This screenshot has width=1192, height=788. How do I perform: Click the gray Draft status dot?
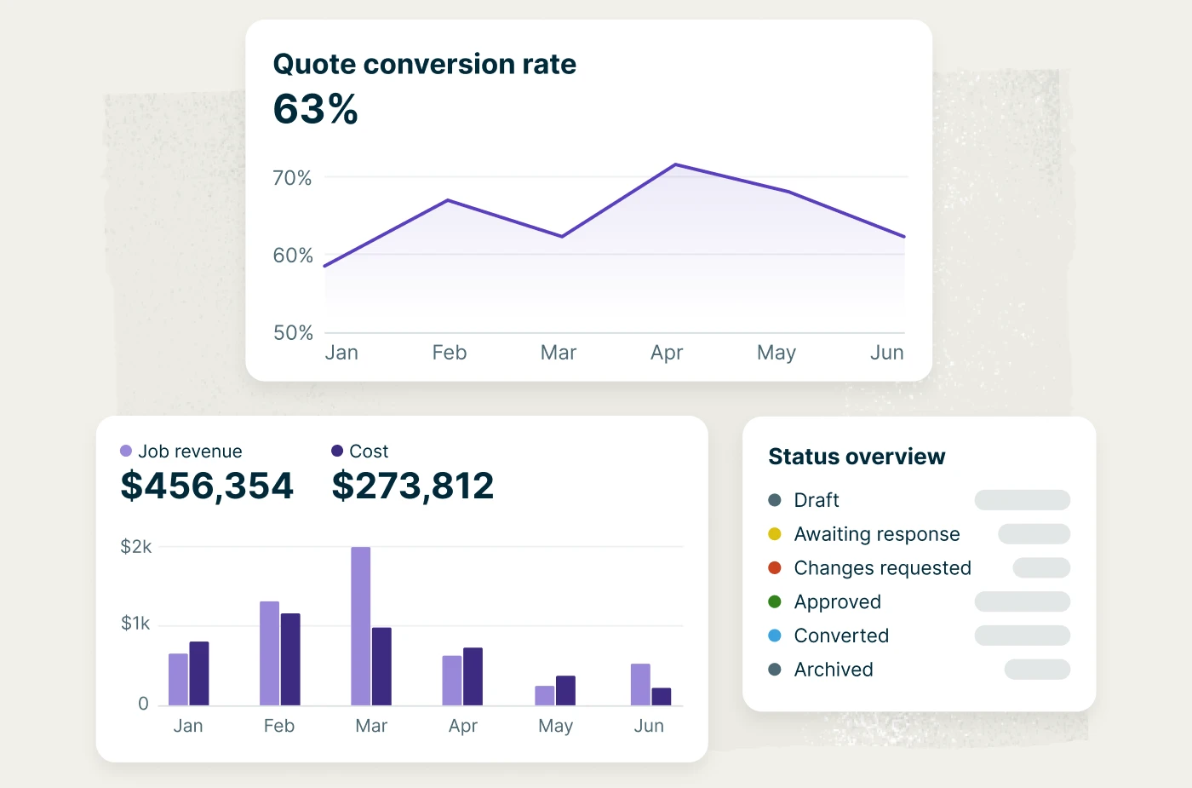[x=775, y=500]
